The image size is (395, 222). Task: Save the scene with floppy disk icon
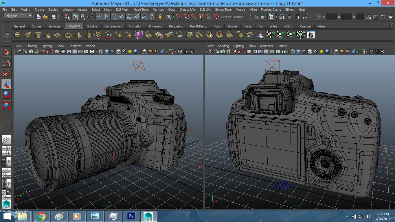(54, 17)
